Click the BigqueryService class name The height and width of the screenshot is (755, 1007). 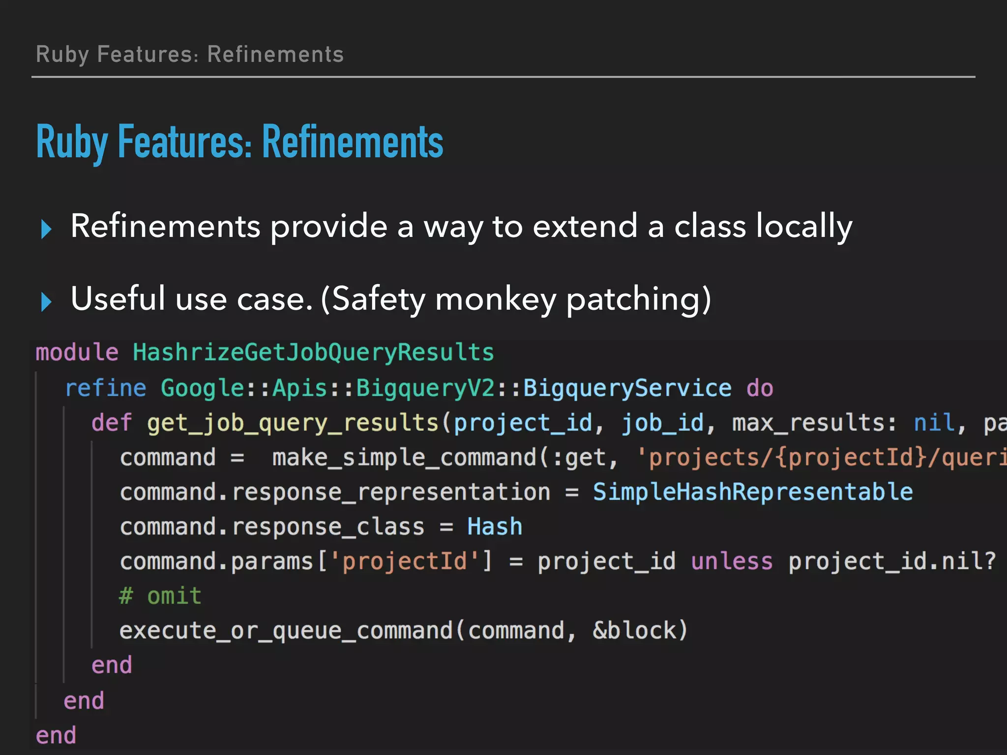coord(627,388)
